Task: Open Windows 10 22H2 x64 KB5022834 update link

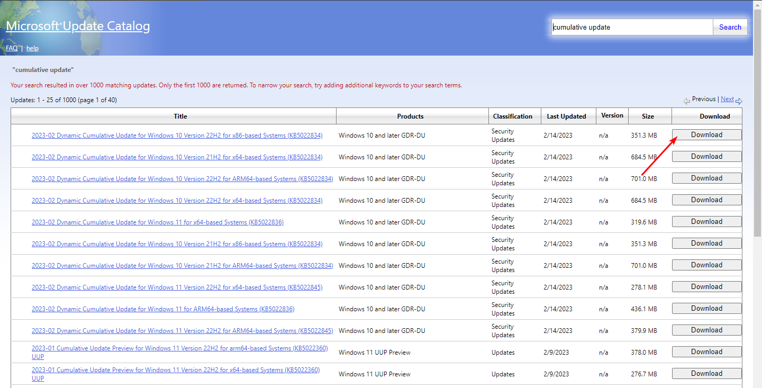Action: click(x=177, y=201)
